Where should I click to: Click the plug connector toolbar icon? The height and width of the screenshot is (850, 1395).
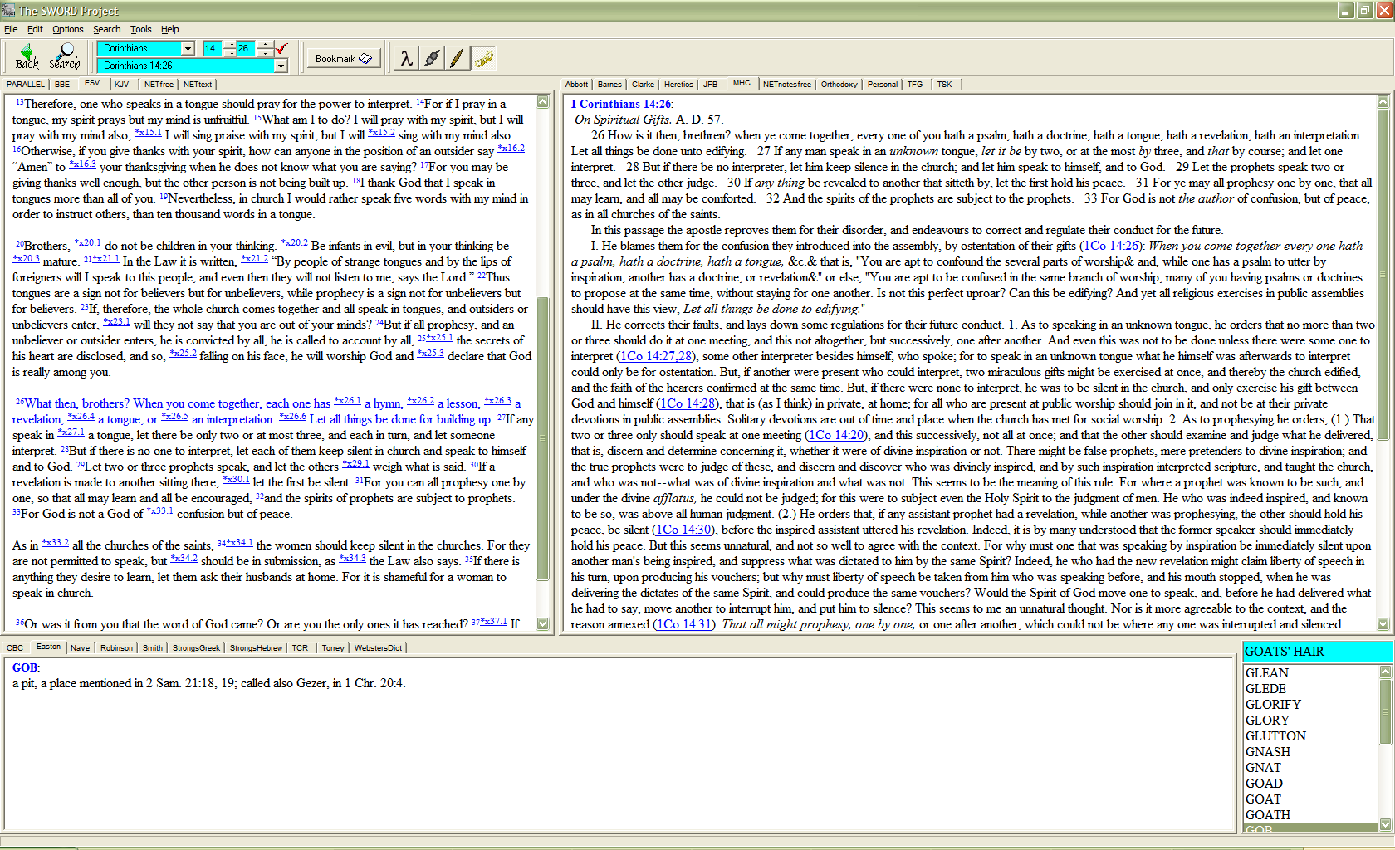point(432,58)
